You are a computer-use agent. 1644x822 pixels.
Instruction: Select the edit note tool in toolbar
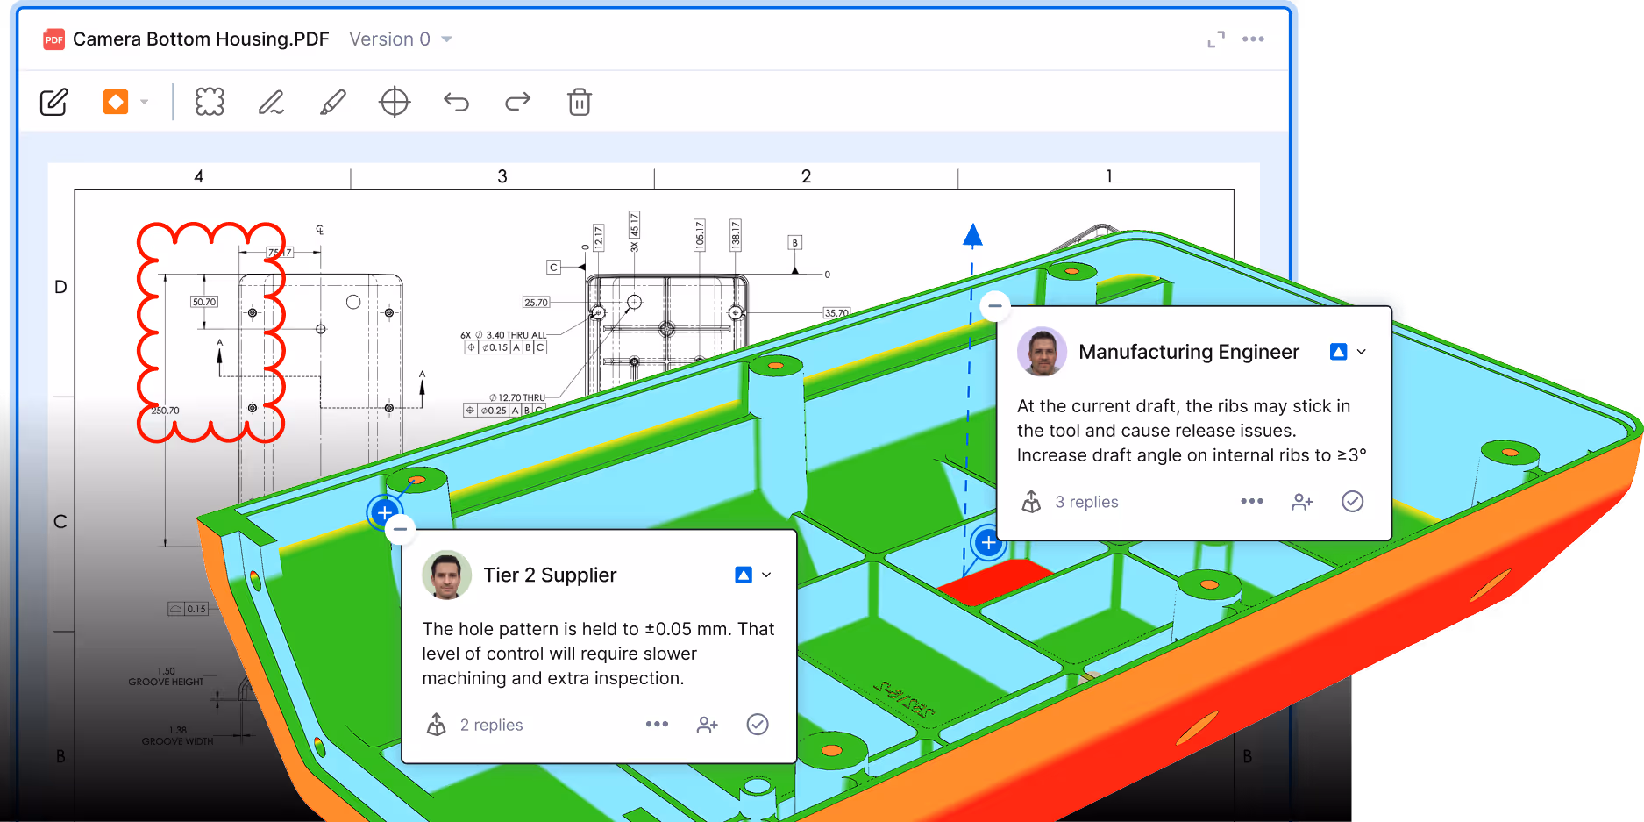click(53, 102)
